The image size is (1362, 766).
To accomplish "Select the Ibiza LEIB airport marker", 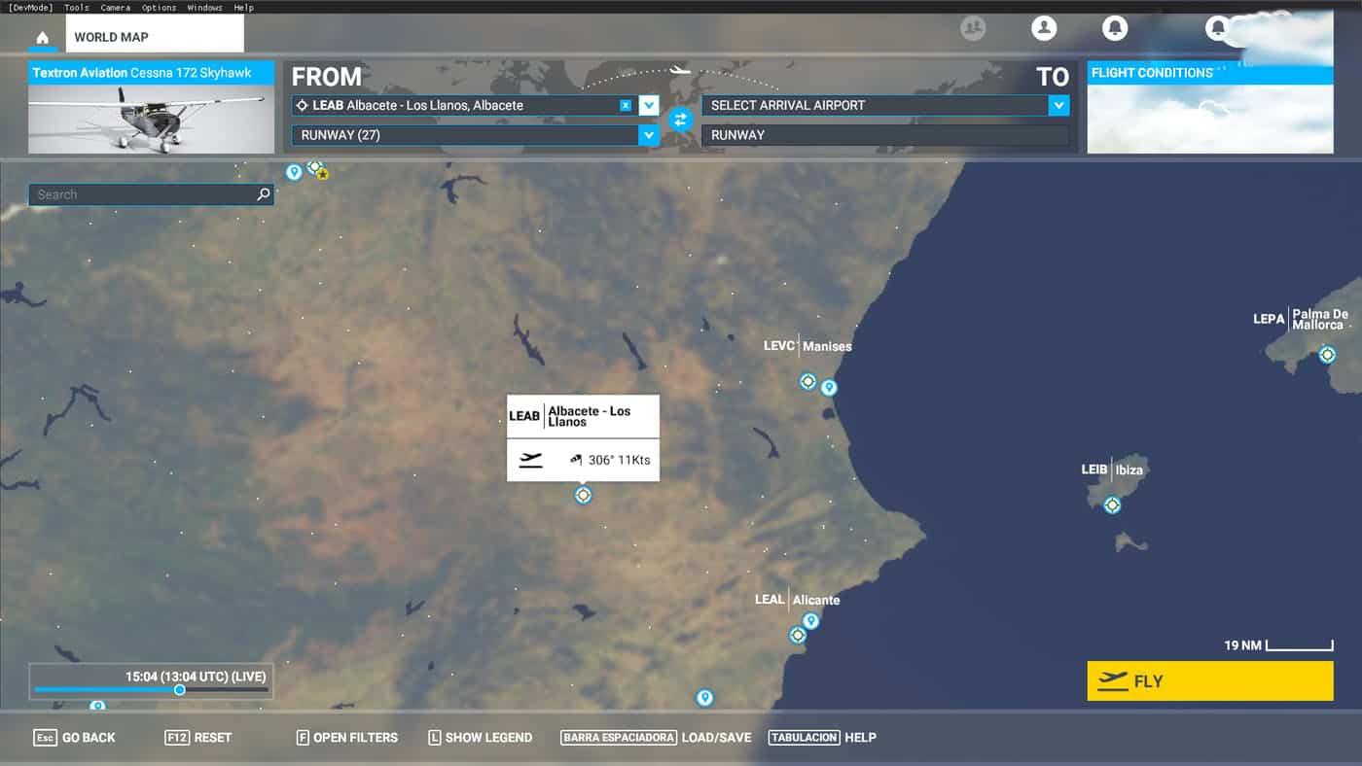I will [x=1112, y=505].
